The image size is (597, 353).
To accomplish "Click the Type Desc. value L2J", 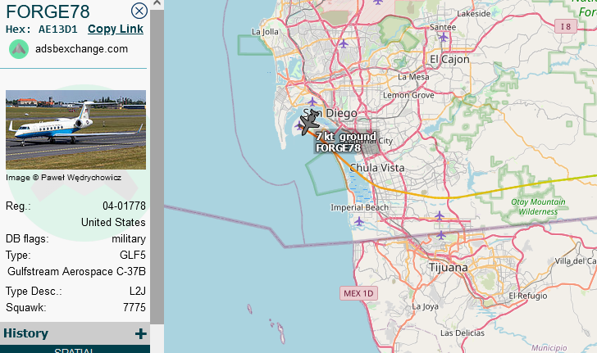I will 138,291.
